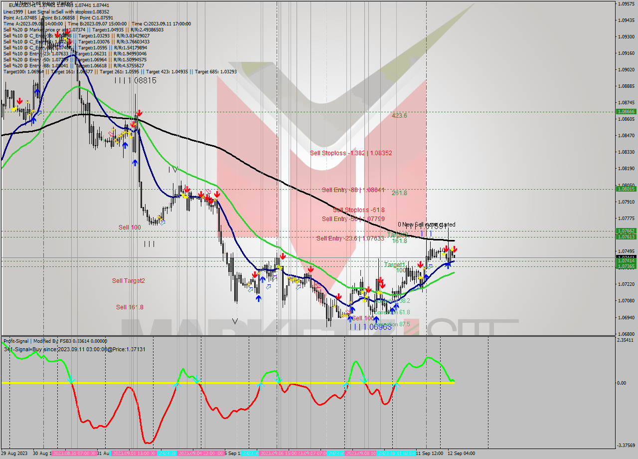Select the red sell arrow beside 'New Sell wave started'
The width and height of the screenshot is (638, 459).
tap(447, 249)
